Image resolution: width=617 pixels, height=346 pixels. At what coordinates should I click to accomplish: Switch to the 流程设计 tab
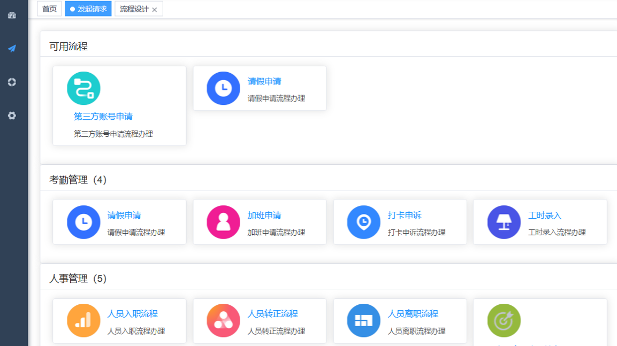tap(134, 9)
